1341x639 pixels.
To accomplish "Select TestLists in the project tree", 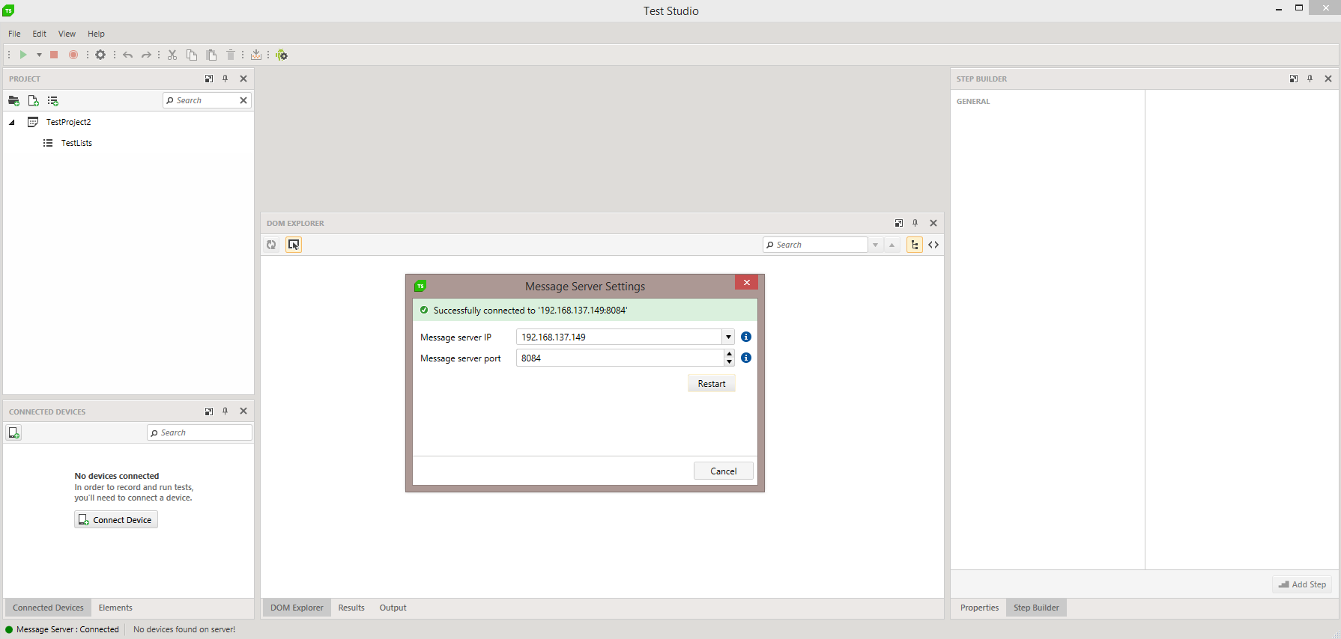I will (x=76, y=143).
